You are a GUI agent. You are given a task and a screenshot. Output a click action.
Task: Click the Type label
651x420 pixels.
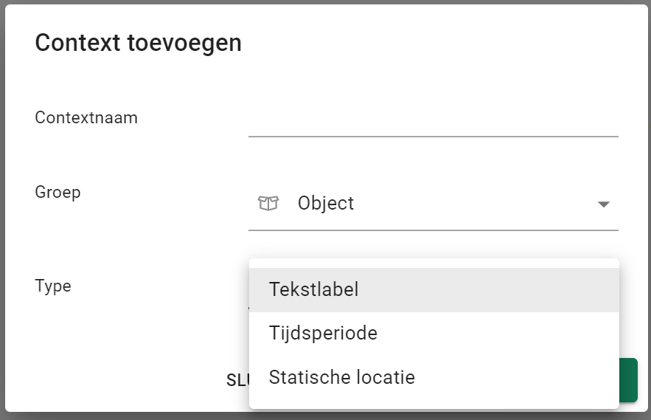point(53,286)
